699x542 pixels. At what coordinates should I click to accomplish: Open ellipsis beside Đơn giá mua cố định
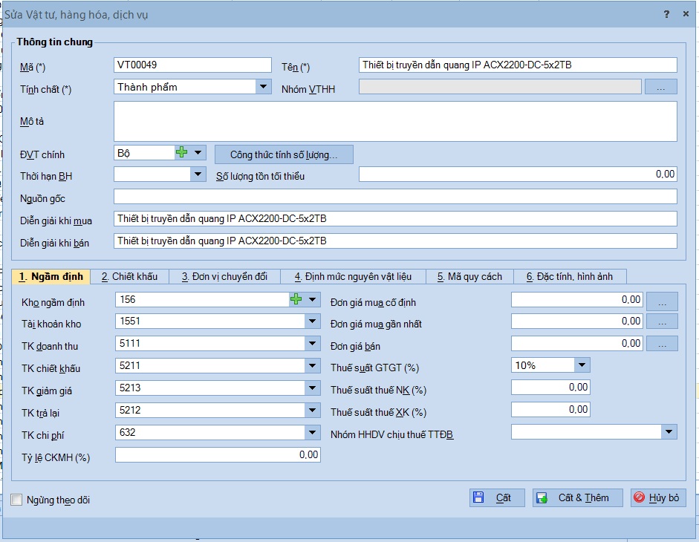[x=662, y=301]
